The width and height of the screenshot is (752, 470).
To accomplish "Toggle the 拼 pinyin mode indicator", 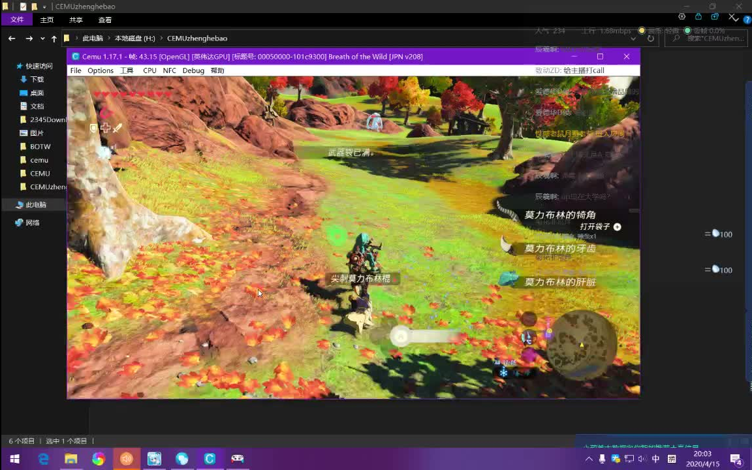I will (671, 459).
